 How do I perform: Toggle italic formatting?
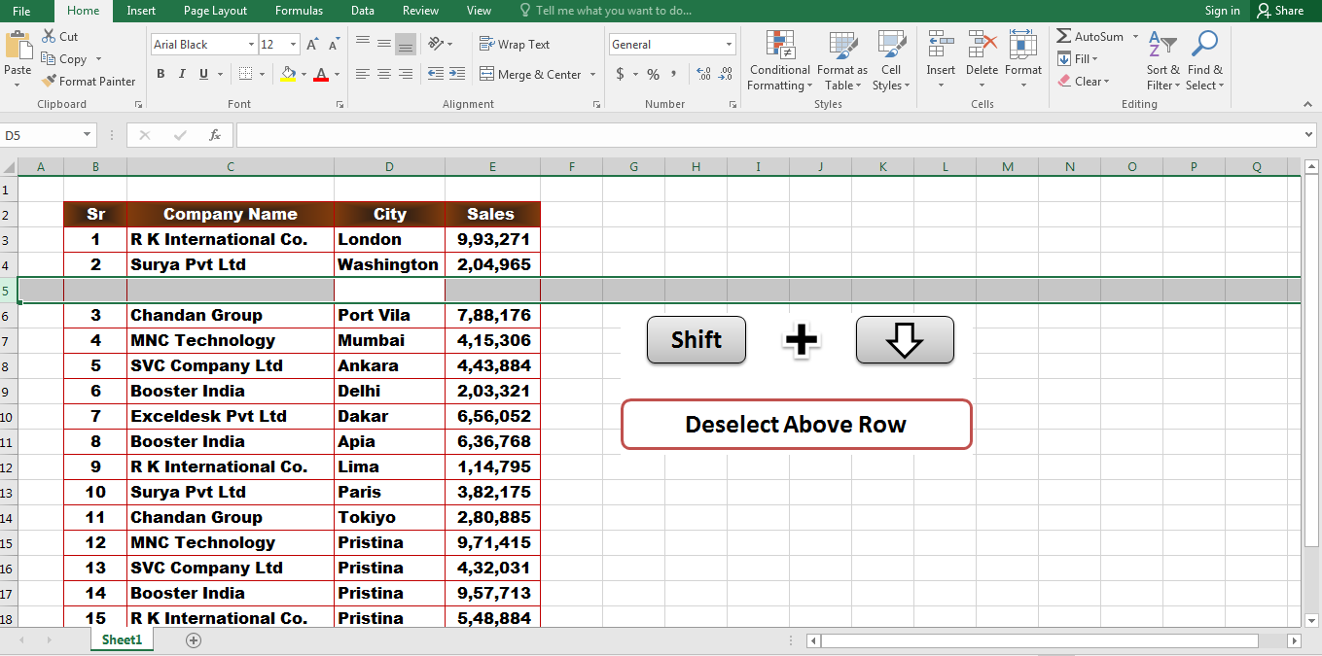(x=181, y=74)
